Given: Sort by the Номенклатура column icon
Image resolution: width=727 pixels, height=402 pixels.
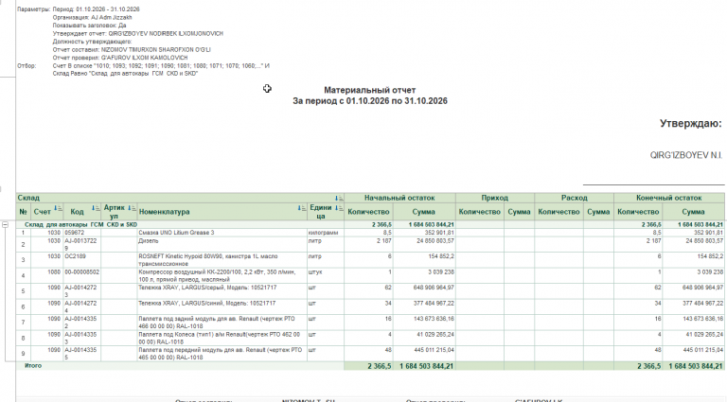Looking at the screenshot, I should 301,208.
